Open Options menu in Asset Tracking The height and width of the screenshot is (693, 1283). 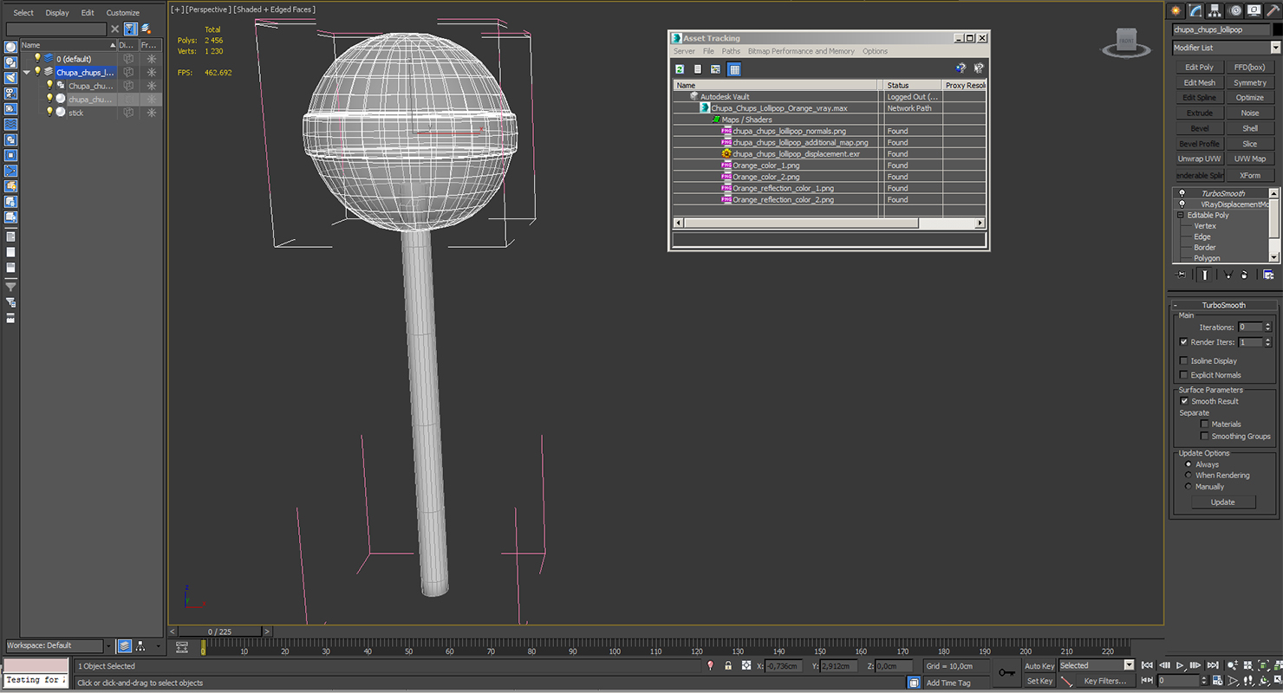(875, 51)
